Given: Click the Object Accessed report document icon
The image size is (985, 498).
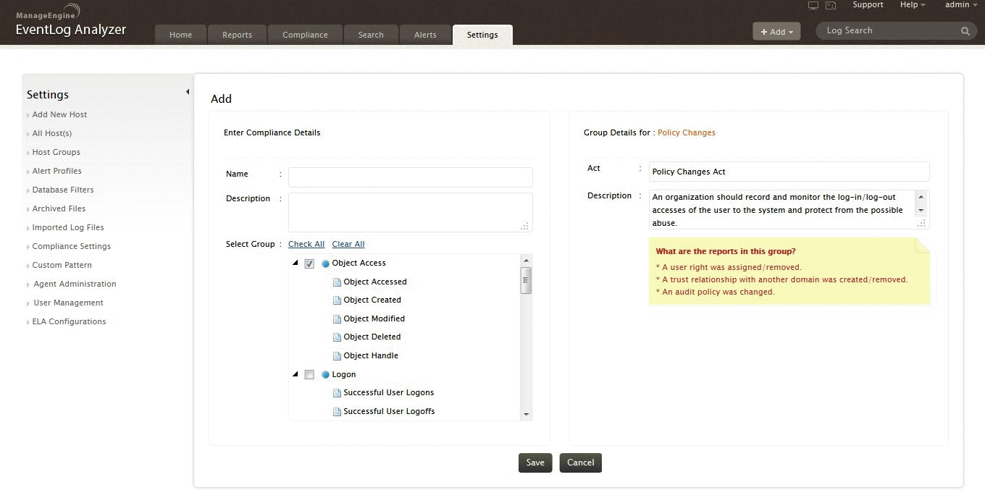Looking at the screenshot, I should pyautogui.click(x=337, y=282).
